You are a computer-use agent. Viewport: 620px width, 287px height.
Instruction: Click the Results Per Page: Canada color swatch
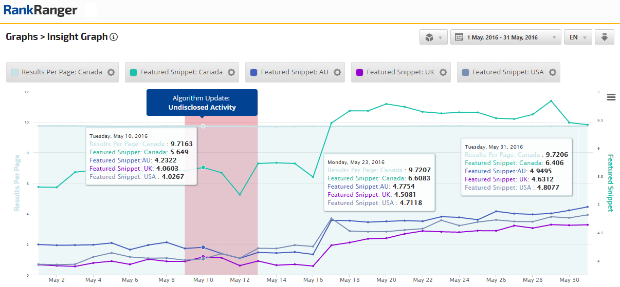(x=15, y=72)
